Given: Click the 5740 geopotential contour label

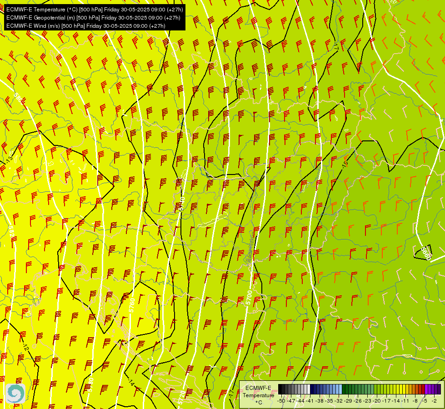Looking at the screenshot, I should click(x=182, y=204).
